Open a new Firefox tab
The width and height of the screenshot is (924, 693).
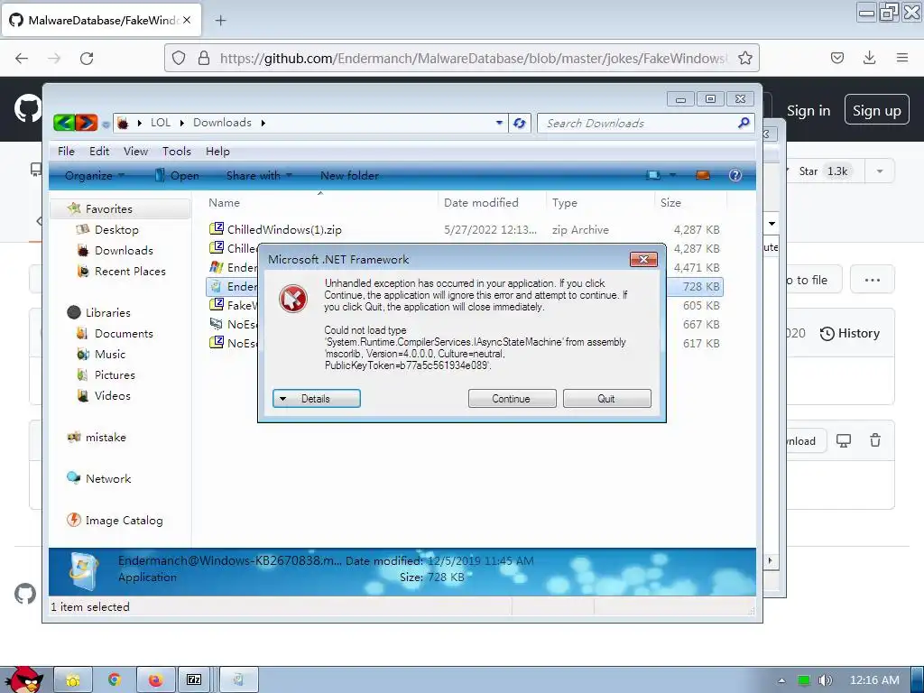pos(220,21)
